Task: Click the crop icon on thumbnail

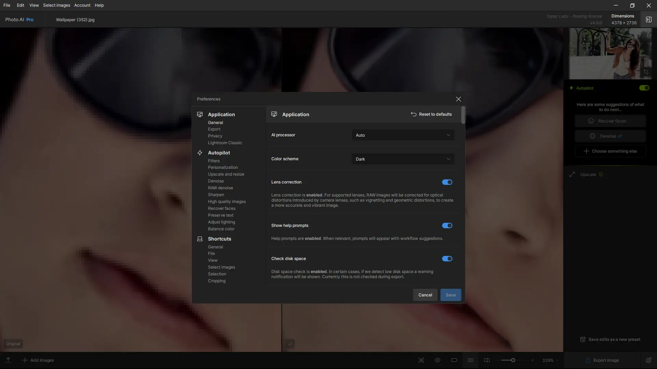Action: click(646, 72)
